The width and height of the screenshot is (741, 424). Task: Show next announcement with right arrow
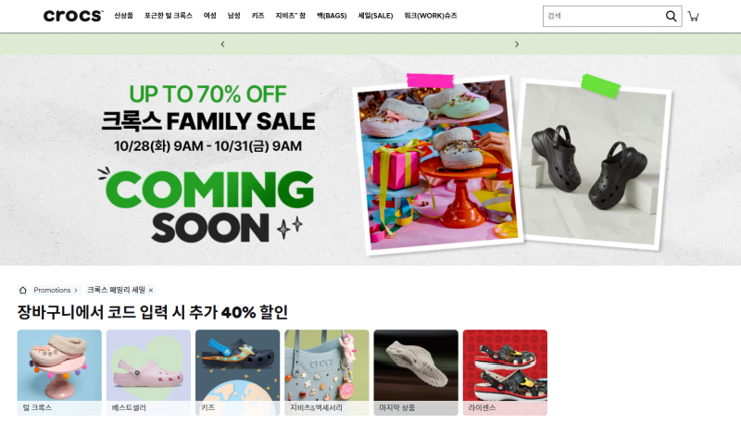tap(517, 44)
